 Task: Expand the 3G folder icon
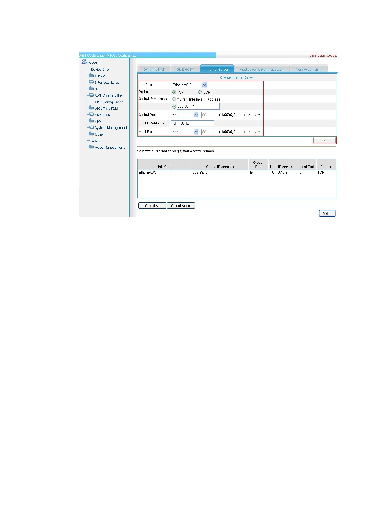[x=91, y=89]
